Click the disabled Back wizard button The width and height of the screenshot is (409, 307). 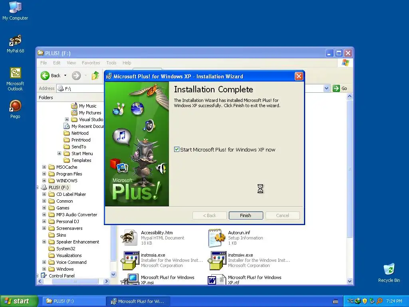tap(209, 215)
